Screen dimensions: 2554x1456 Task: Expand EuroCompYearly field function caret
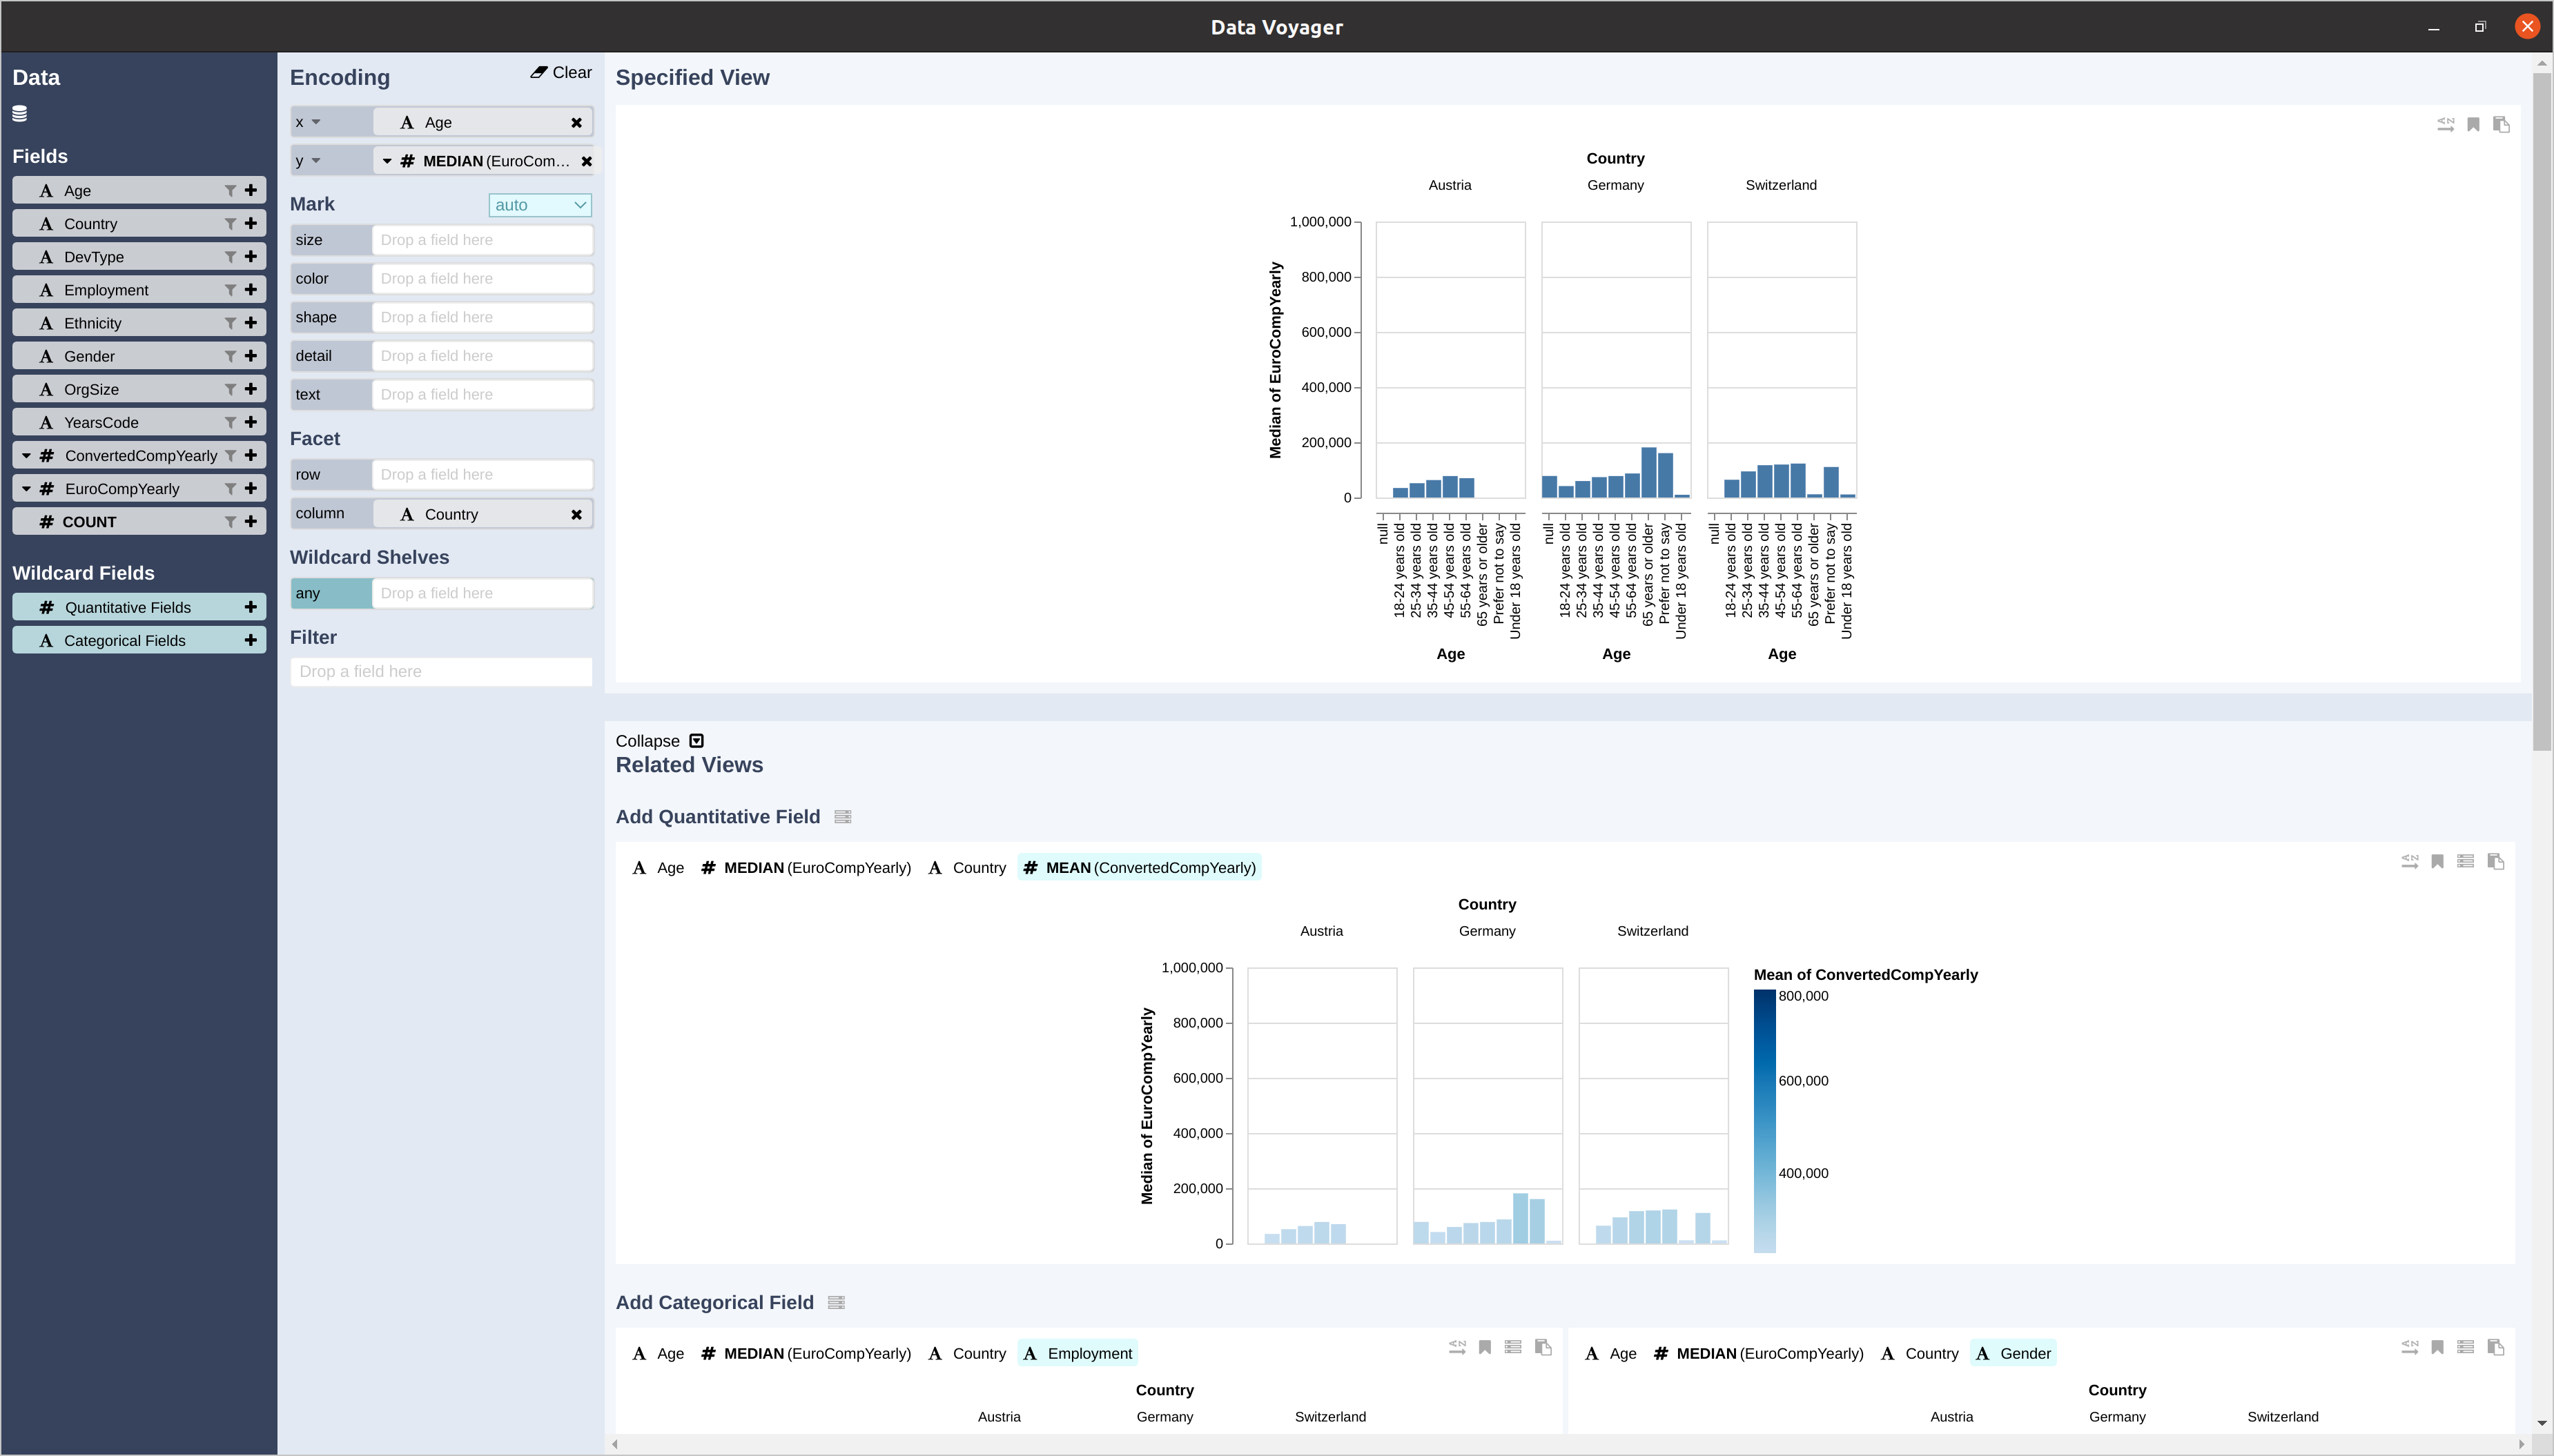pos(27,488)
